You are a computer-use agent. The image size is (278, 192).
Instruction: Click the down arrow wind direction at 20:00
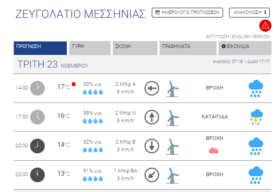152,146
